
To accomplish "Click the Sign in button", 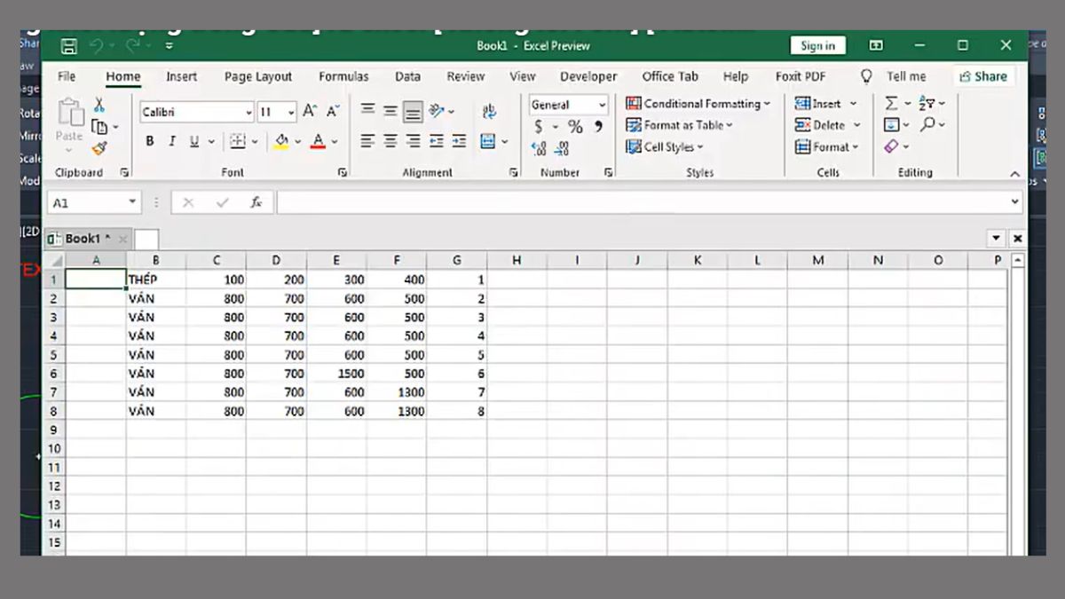I will click(816, 45).
